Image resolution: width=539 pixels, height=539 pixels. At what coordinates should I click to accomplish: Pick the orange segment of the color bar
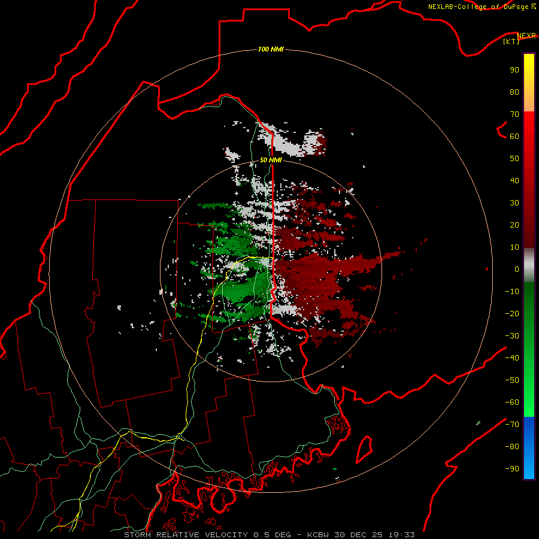[529, 101]
